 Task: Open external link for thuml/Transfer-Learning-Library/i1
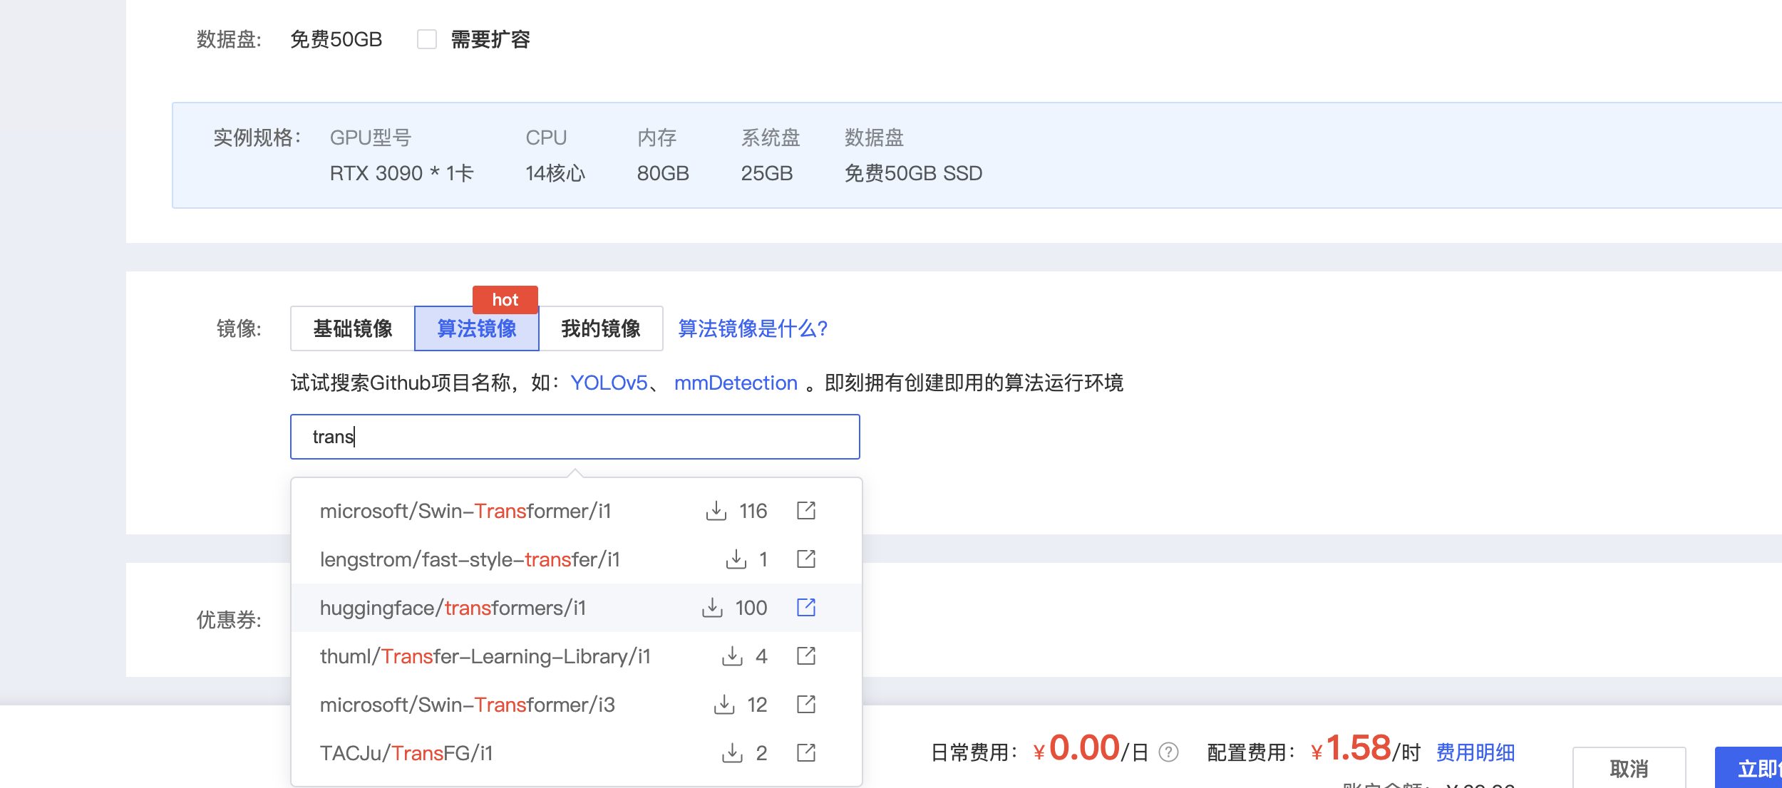(x=805, y=655)
